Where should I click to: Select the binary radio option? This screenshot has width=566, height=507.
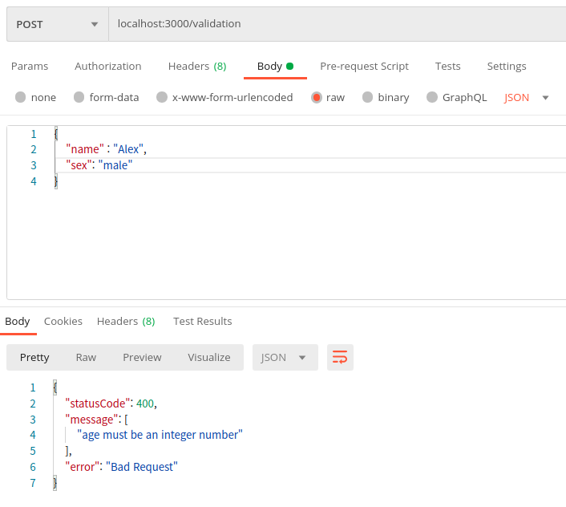[386, 97]
